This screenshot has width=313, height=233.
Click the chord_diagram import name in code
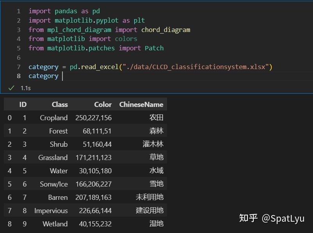pos(165,30)
